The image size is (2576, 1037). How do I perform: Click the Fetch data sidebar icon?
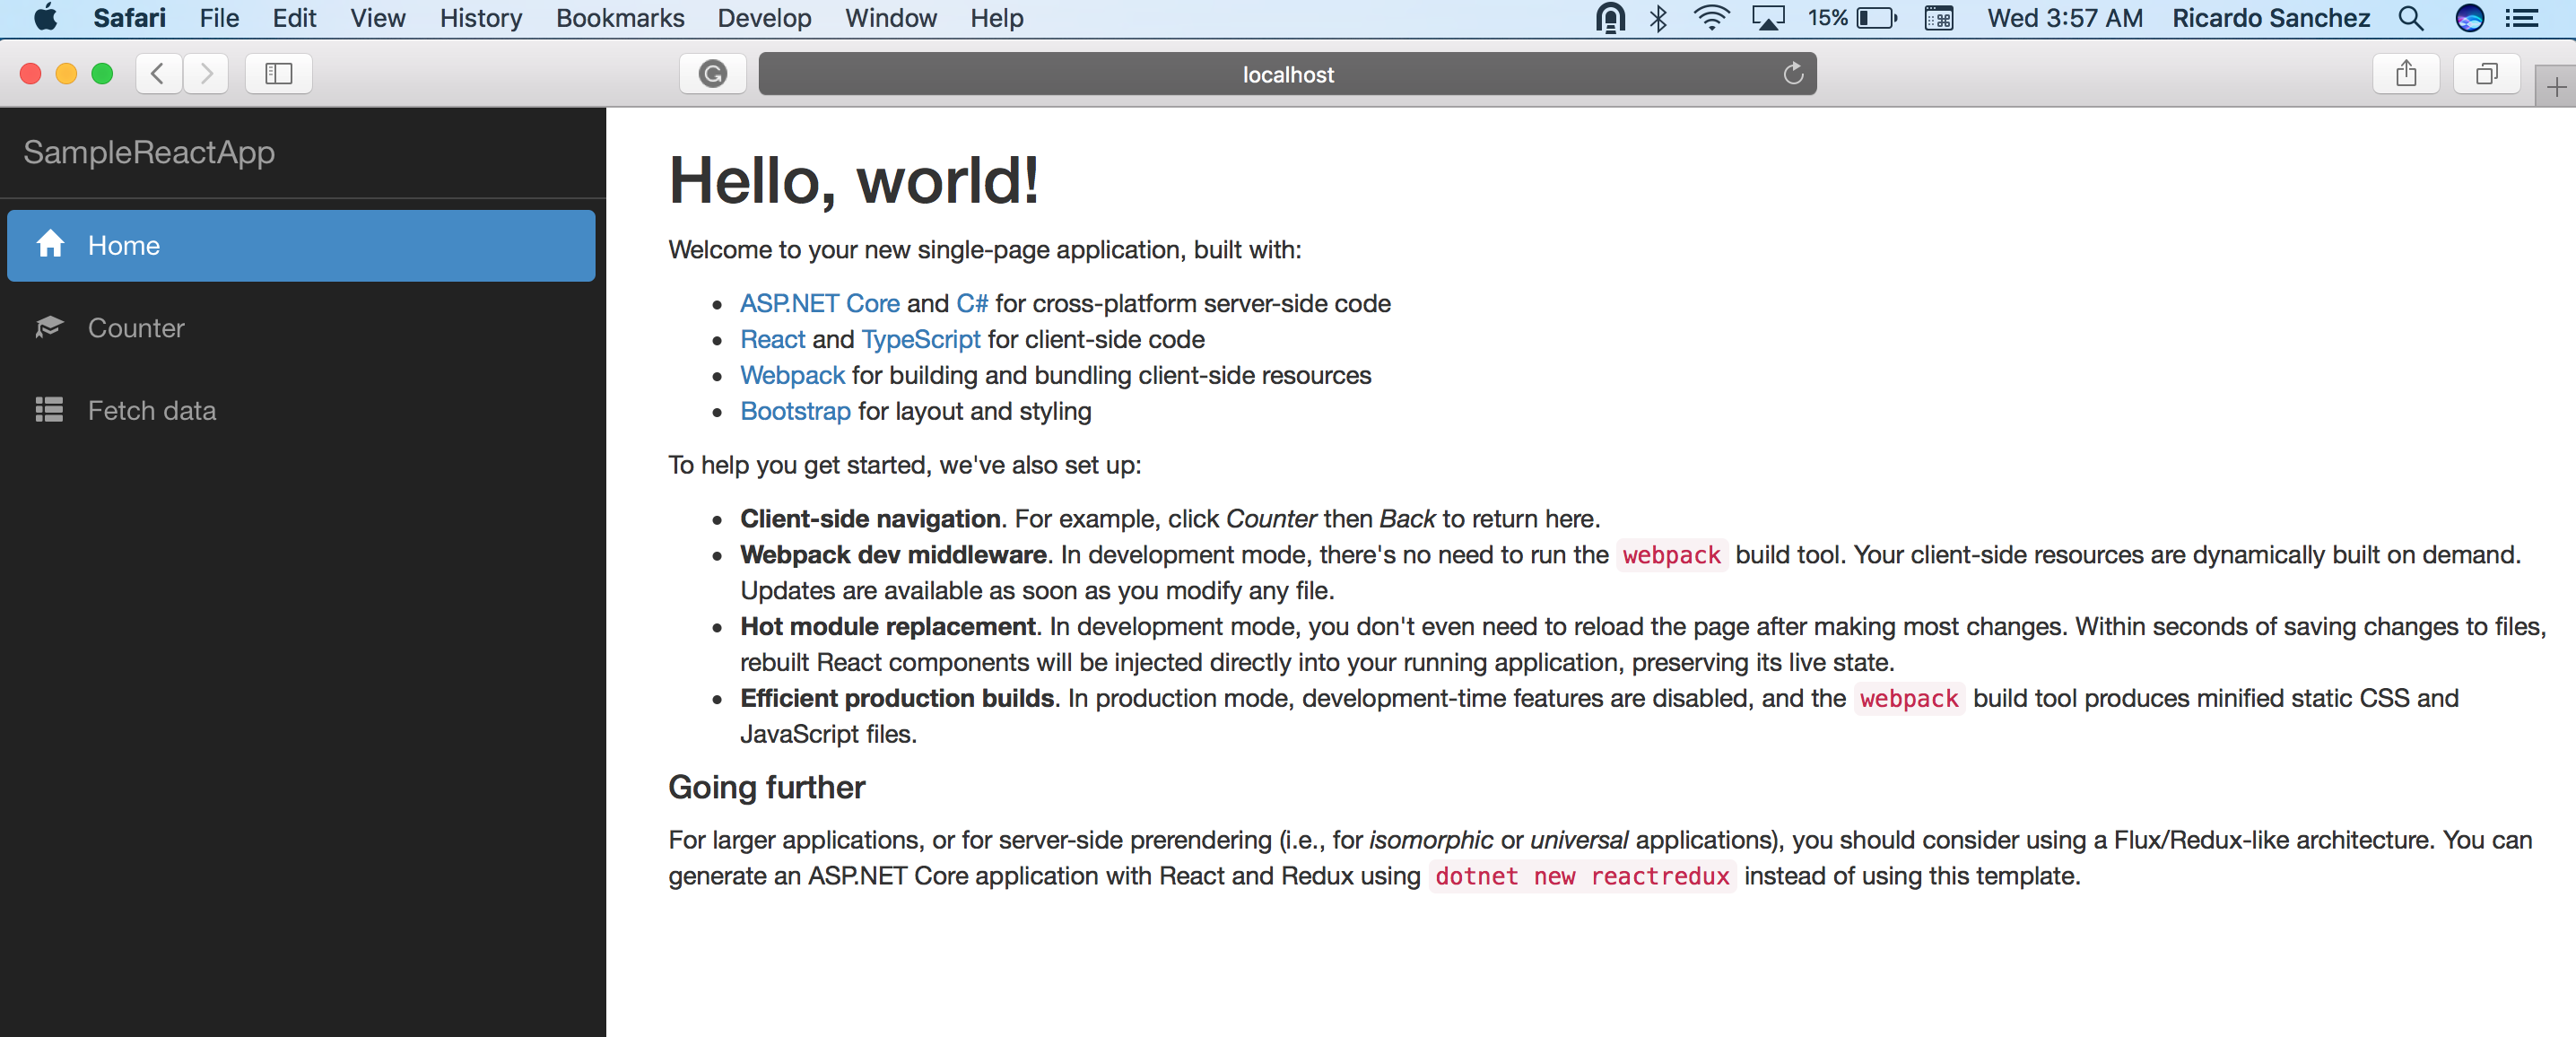pyautogui.click(x=49, y=411)
